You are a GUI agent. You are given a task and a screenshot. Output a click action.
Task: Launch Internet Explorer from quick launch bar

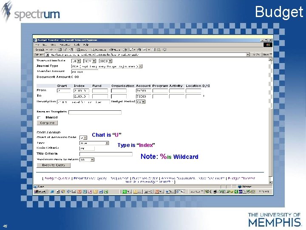tap(52, 192)
